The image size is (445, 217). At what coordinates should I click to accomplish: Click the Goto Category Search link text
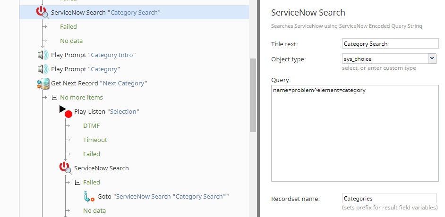pyautogui.click(x=171, y=197)
